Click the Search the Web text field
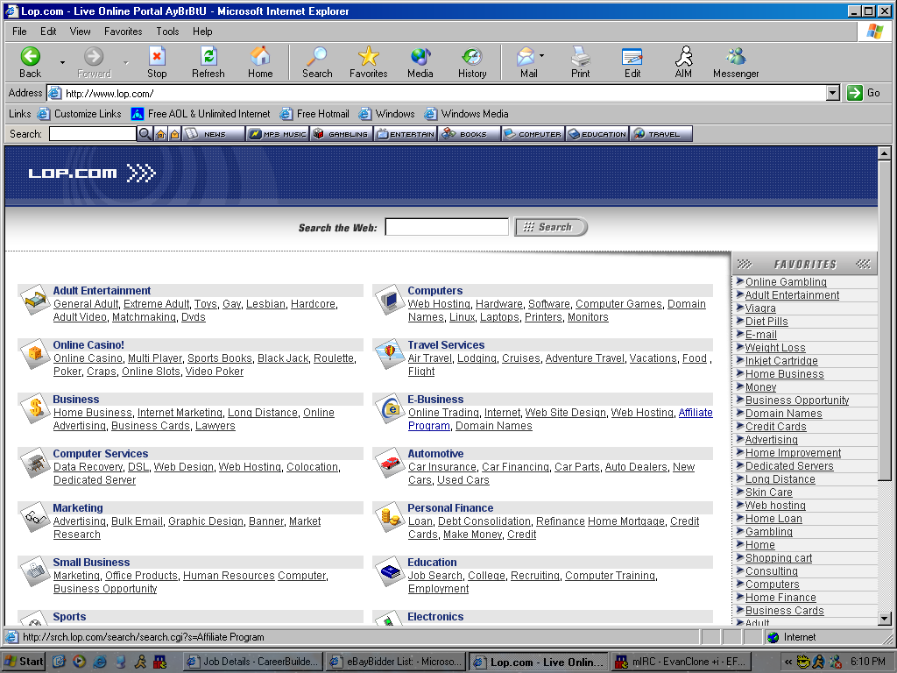897x673 pixels. click(x=447, y=227)
